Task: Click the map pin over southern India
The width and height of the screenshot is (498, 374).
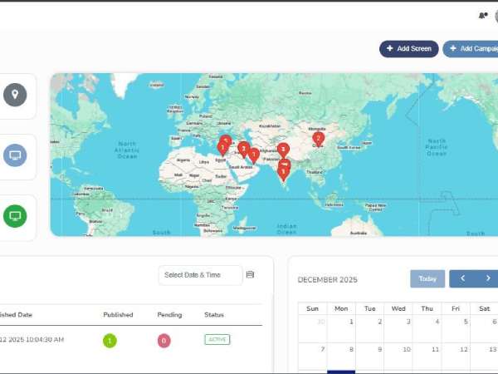Action: 283,174
